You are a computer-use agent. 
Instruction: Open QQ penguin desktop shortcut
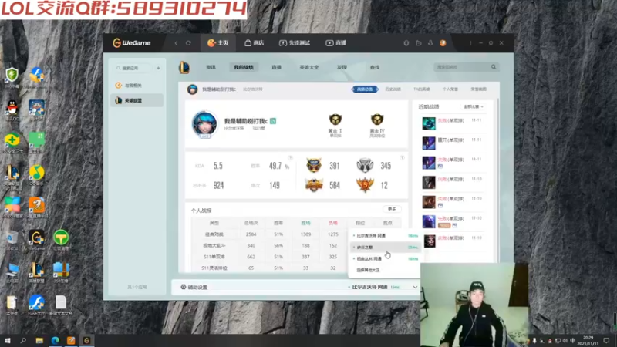(x=12, y=109)
